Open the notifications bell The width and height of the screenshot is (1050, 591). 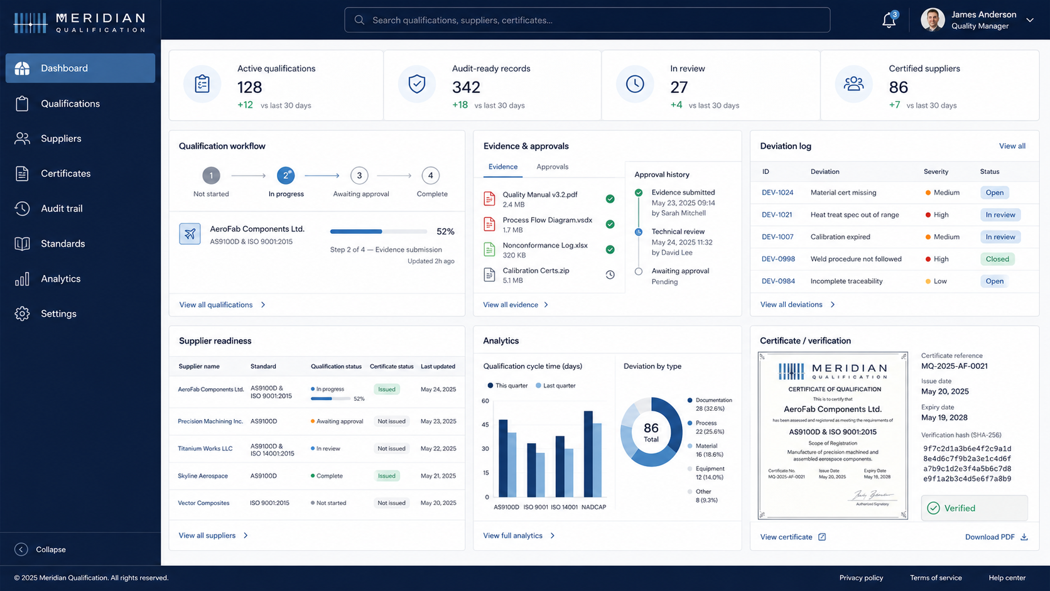pos(889,20)
